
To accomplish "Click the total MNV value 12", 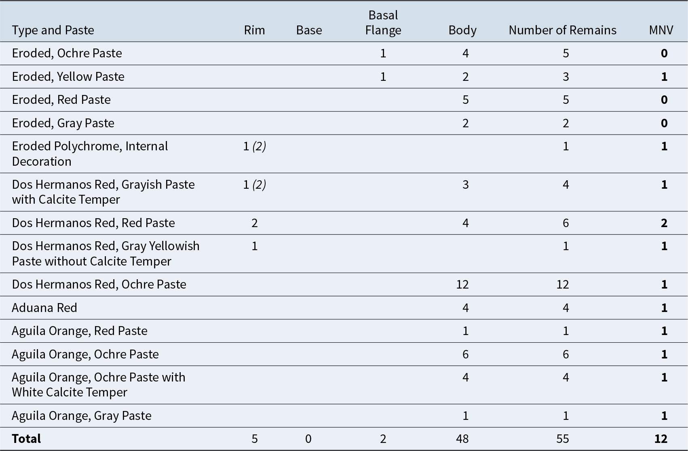I will pyautogui.click(x=661, y=439).
